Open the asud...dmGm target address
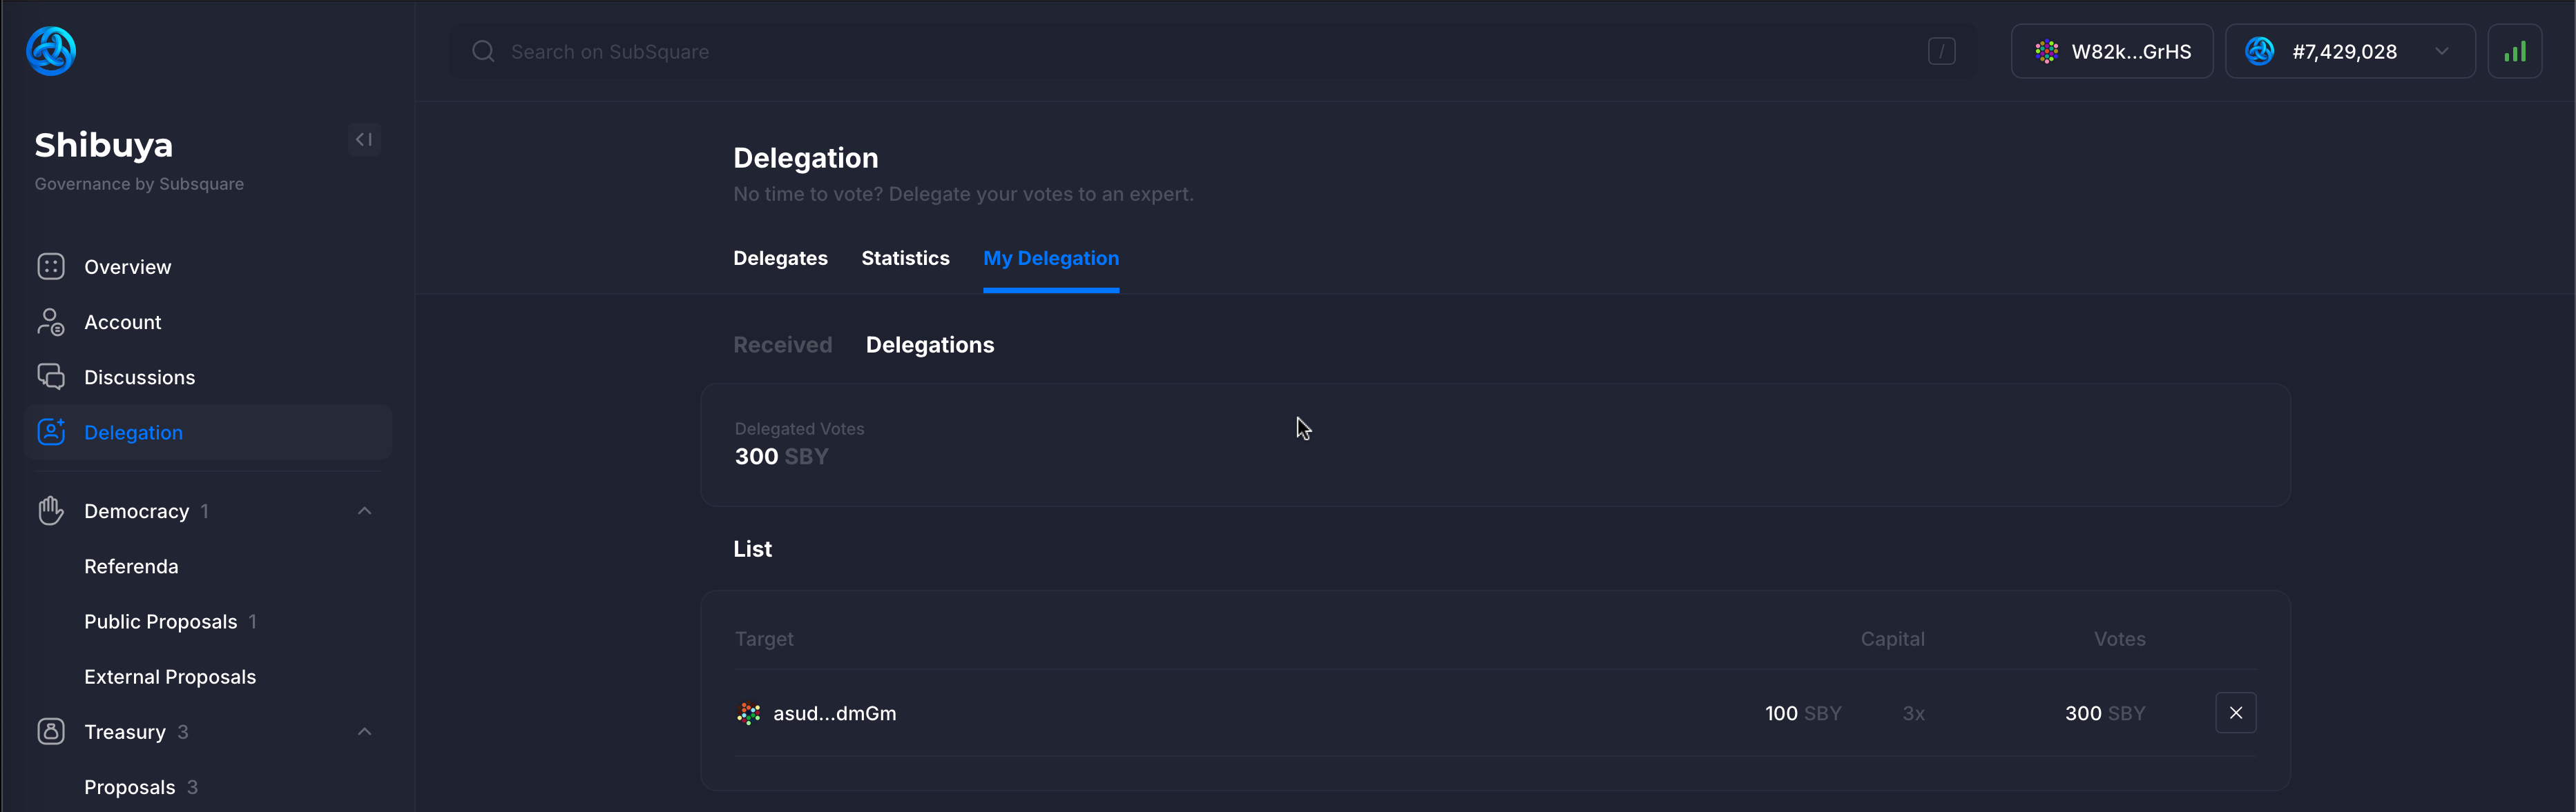Viewport: 2576px width, 812px height. pyautogui.click(x=833, y=713)
